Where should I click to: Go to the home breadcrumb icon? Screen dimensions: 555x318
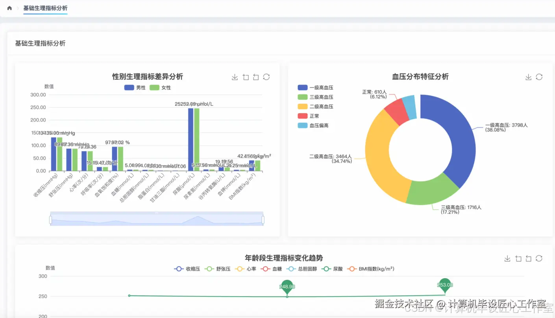point(9,8)
